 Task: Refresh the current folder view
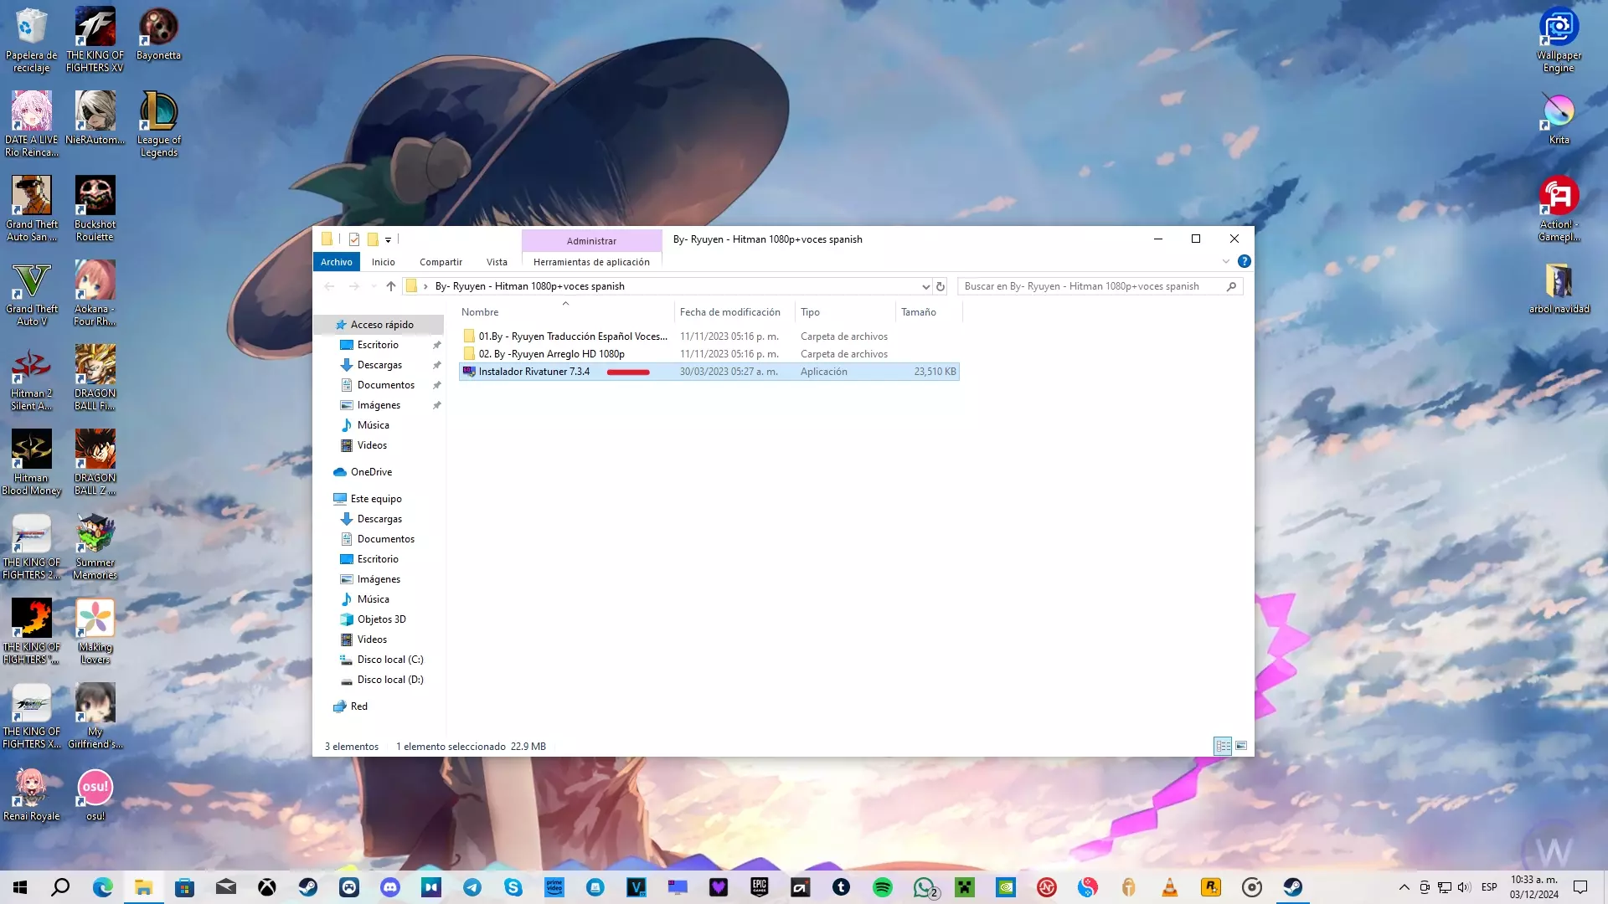pyautogui.click(x=941, y=286)
